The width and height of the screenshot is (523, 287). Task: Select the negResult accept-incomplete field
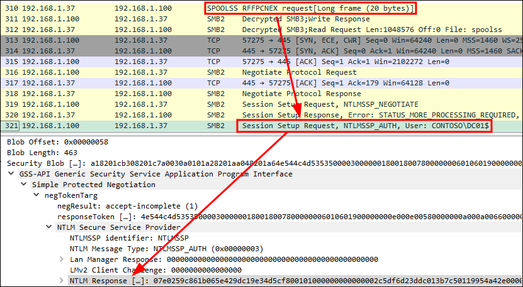127,206
